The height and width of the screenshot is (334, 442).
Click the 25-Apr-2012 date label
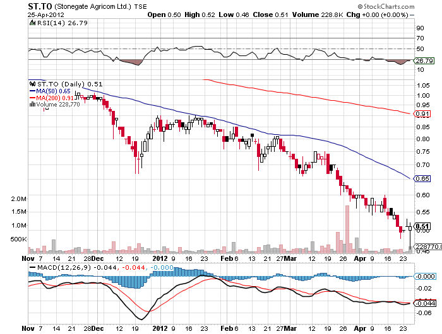pyautogui.click(x=46, y=14)
